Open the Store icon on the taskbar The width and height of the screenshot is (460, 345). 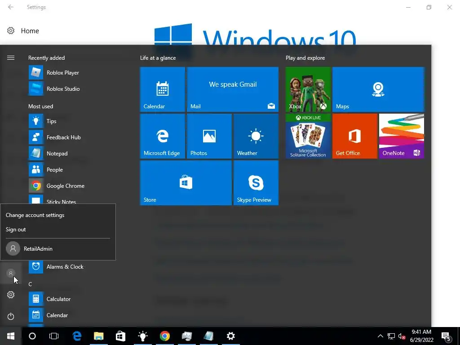click(x=120, y=336)
